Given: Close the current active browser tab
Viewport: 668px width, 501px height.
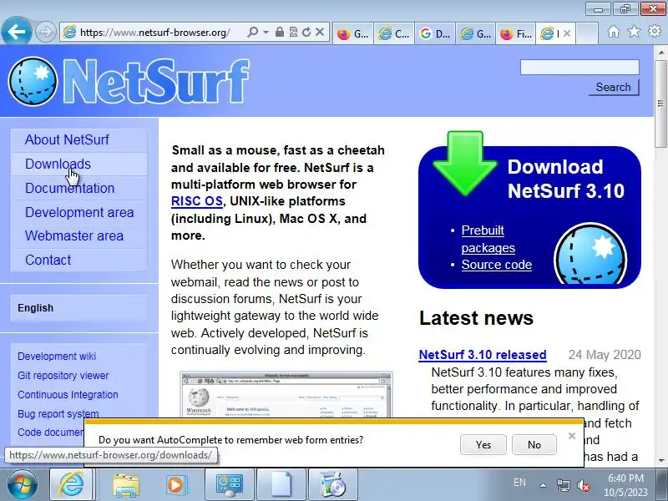Looking at the screenshot, I should pyautogui.click(x=567, y=33).
